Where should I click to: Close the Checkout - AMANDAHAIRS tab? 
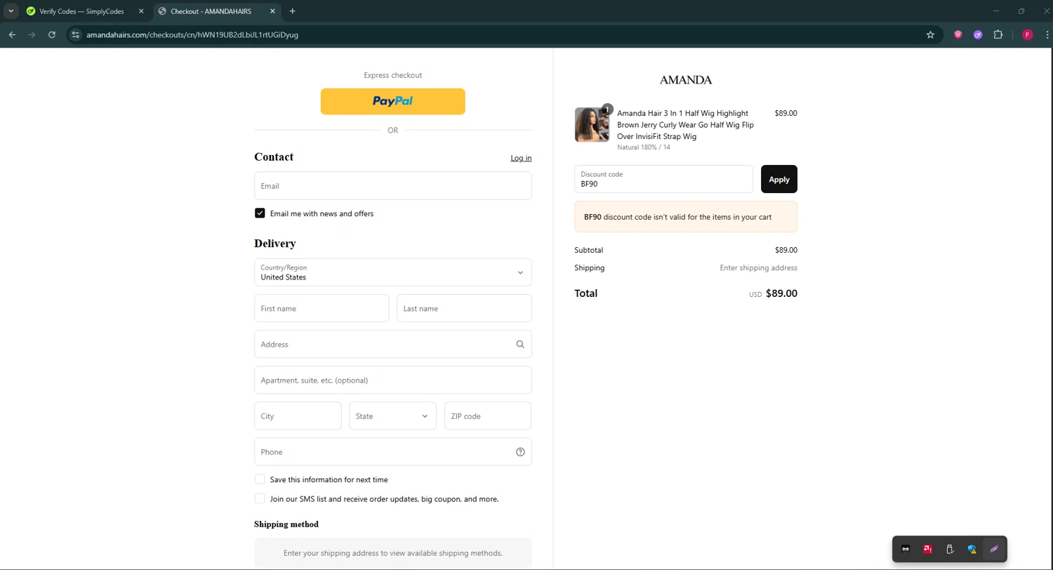pos(274,11)
